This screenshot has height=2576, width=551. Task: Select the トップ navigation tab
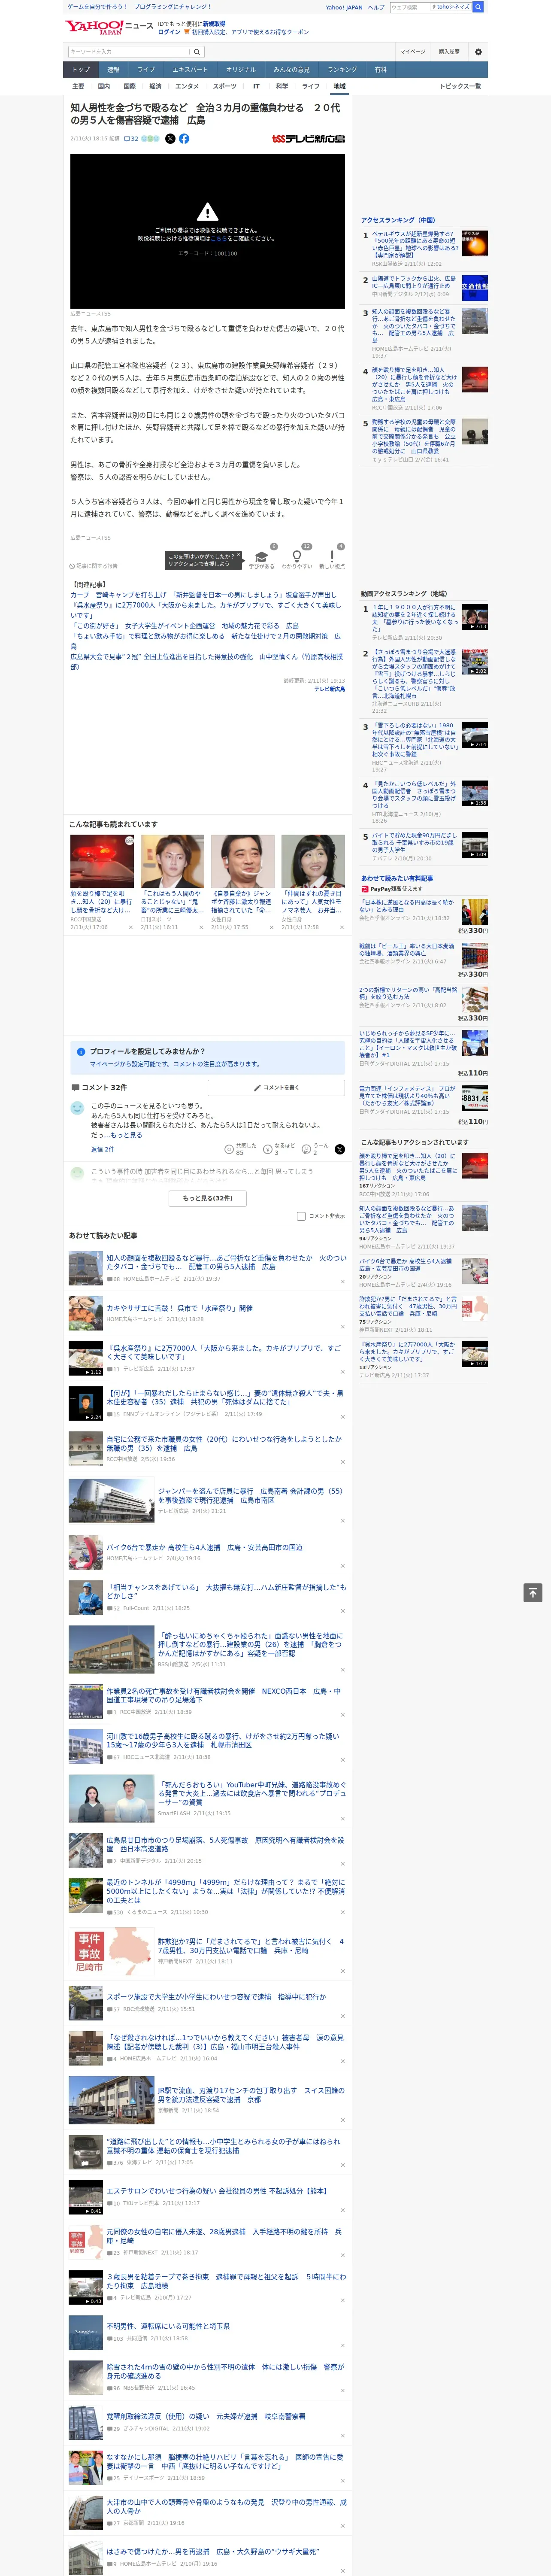(x=81, y=70)
